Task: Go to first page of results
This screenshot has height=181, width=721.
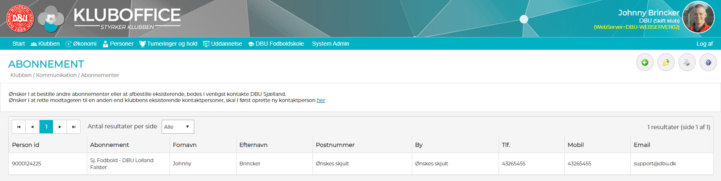Action: [19, 127]
